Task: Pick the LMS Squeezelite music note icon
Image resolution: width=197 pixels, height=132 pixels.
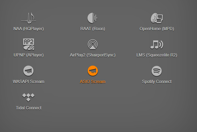Action: point(157,44)
